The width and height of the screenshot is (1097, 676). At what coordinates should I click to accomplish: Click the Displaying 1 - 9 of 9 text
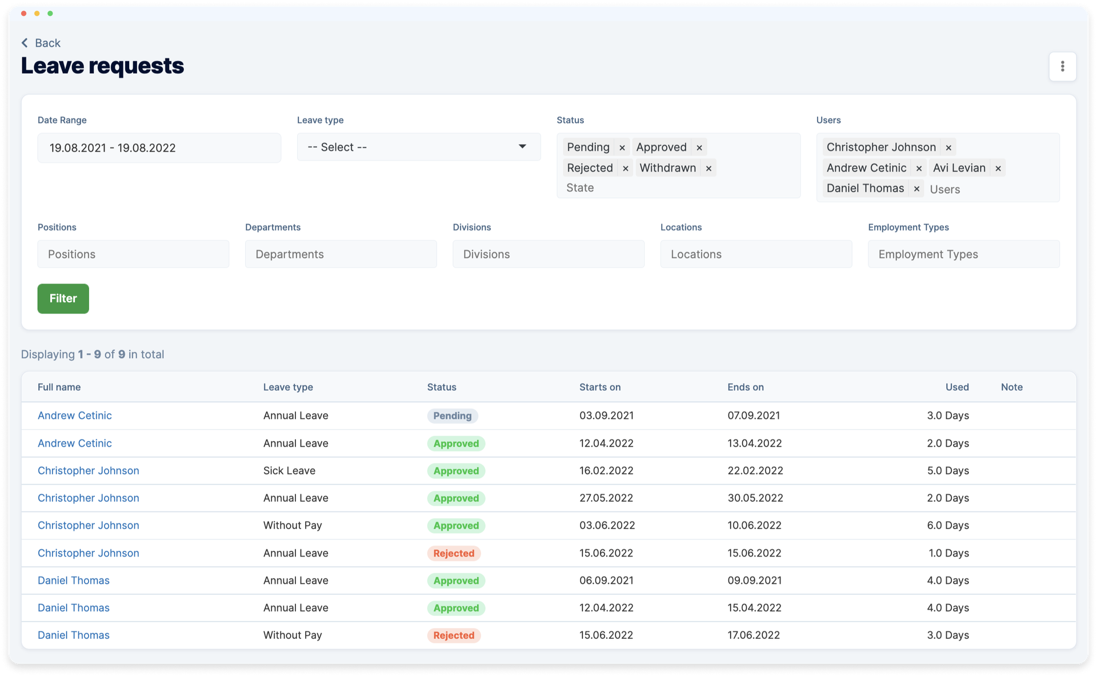point(93,354)
